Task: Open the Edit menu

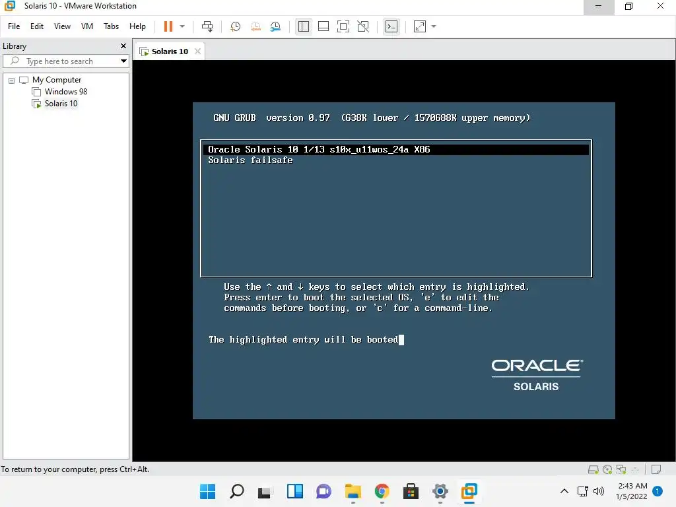Action: (x=37, y=26)
